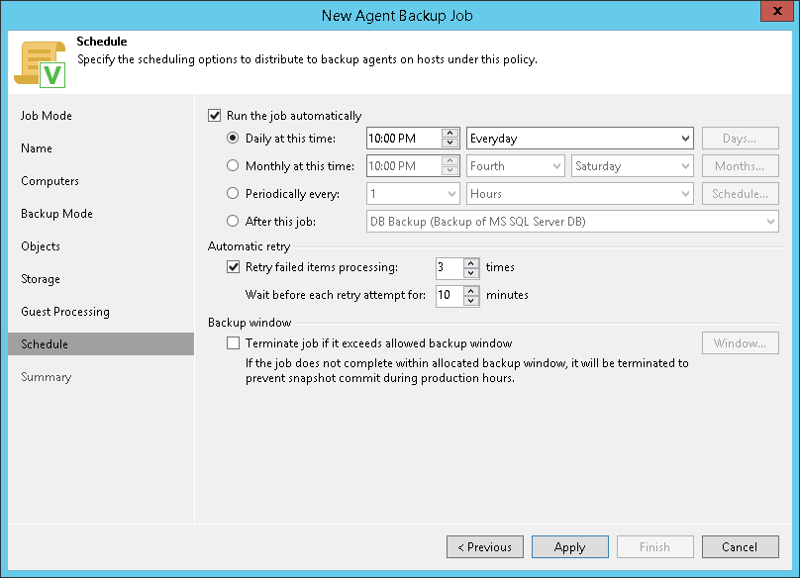Decrease the retry wait minutes value
Viewport: 800px width, 578px height.
pos(471,299)
